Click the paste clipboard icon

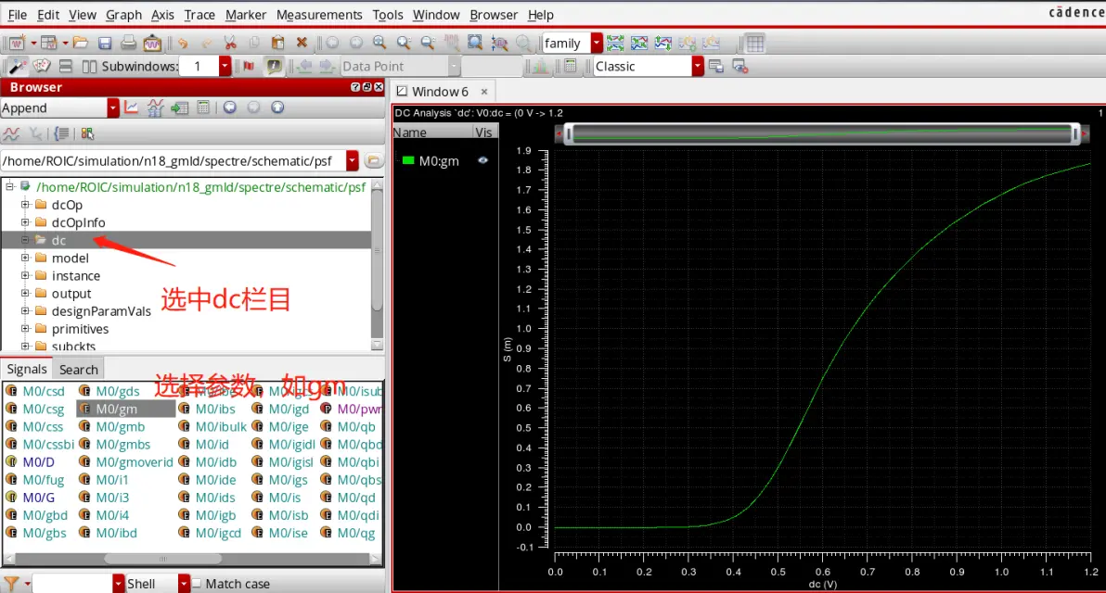[x=278, y=43]
